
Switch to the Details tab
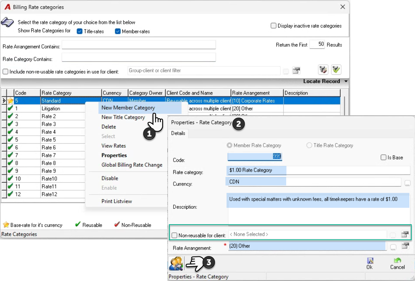[178, 133]
